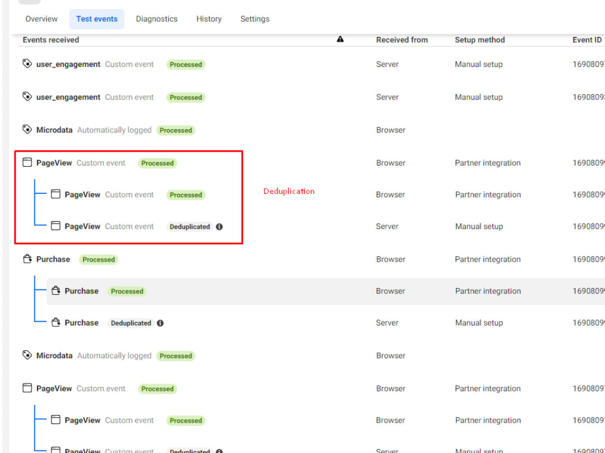This screenshot has height=453, width=605.
Task: Click the warning triangle icon in the header row
Action: coord(340,39)
